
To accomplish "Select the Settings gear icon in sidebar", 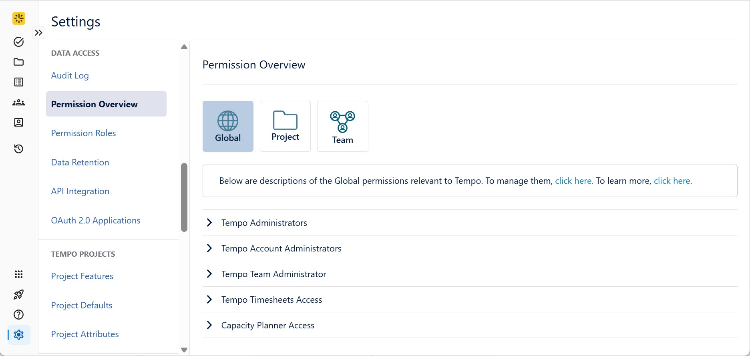I will tap(18, 335).
